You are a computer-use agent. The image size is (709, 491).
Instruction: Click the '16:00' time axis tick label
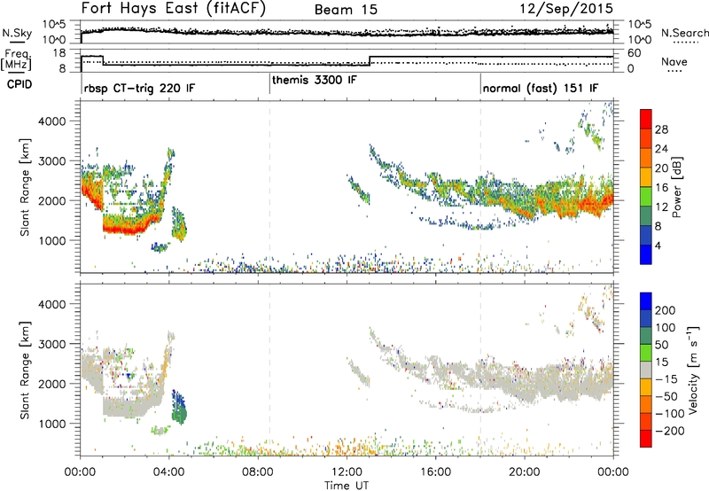435,472
